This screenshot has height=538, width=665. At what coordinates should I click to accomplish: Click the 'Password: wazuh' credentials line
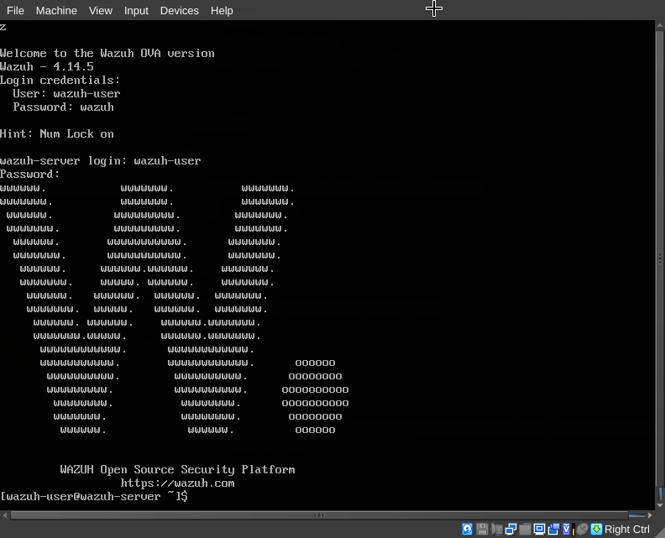point(63,107)
